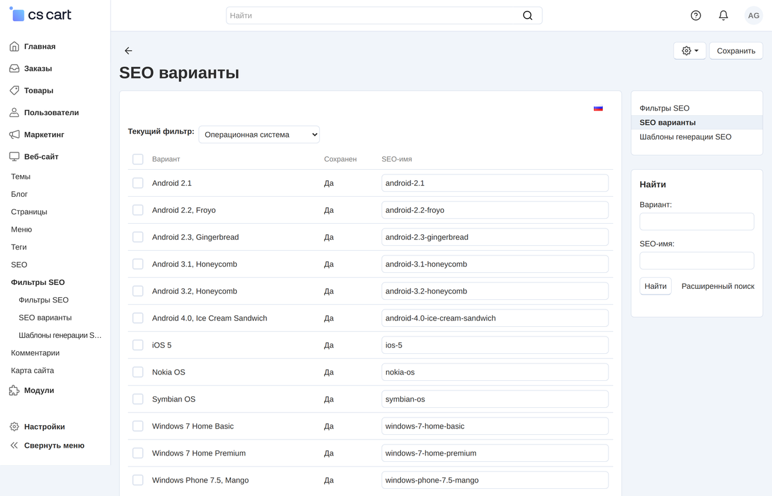Open Темы under Веб-сайт
Image resolution: width=772 pixels, height=496 pixels.
click(21, 176)
